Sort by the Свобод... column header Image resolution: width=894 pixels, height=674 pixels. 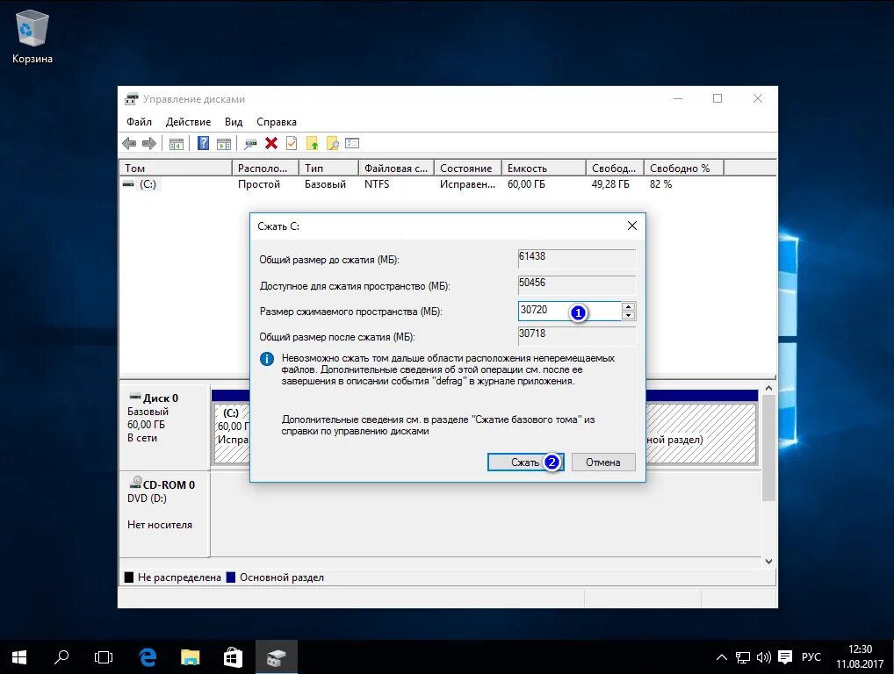615,168
